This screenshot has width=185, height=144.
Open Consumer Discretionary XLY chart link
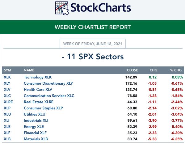pyautogui.click(x=48, y=83)
